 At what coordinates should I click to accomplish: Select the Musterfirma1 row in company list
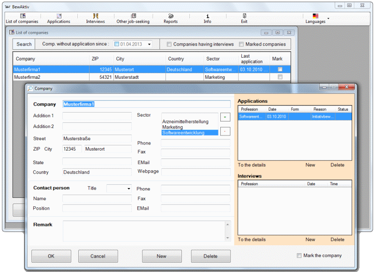pyautogui.click(x=152, y=69)
